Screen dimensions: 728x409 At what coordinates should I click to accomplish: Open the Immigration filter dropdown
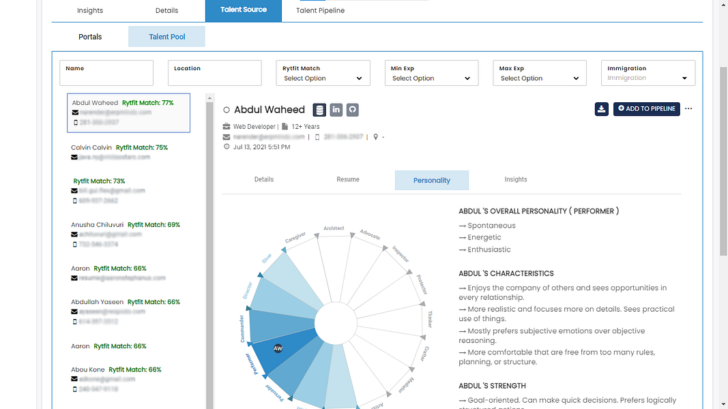pos(648,73)
